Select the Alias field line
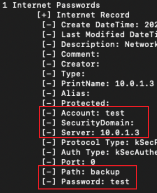157x193 pixels. pyautogui.click(x=66, y=94)
